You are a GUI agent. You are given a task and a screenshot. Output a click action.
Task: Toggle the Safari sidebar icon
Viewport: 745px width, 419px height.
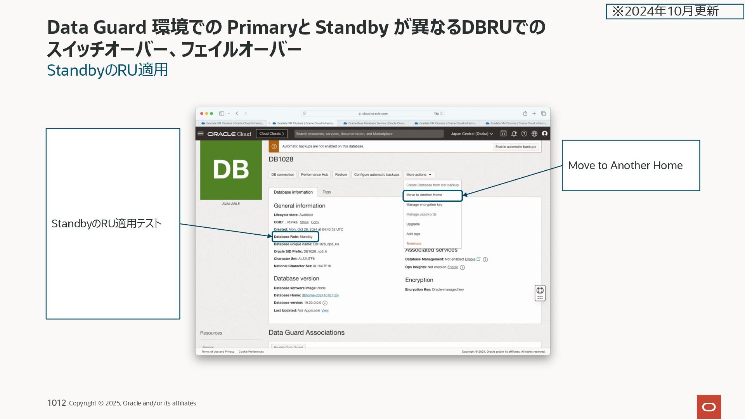pos(222,113)
